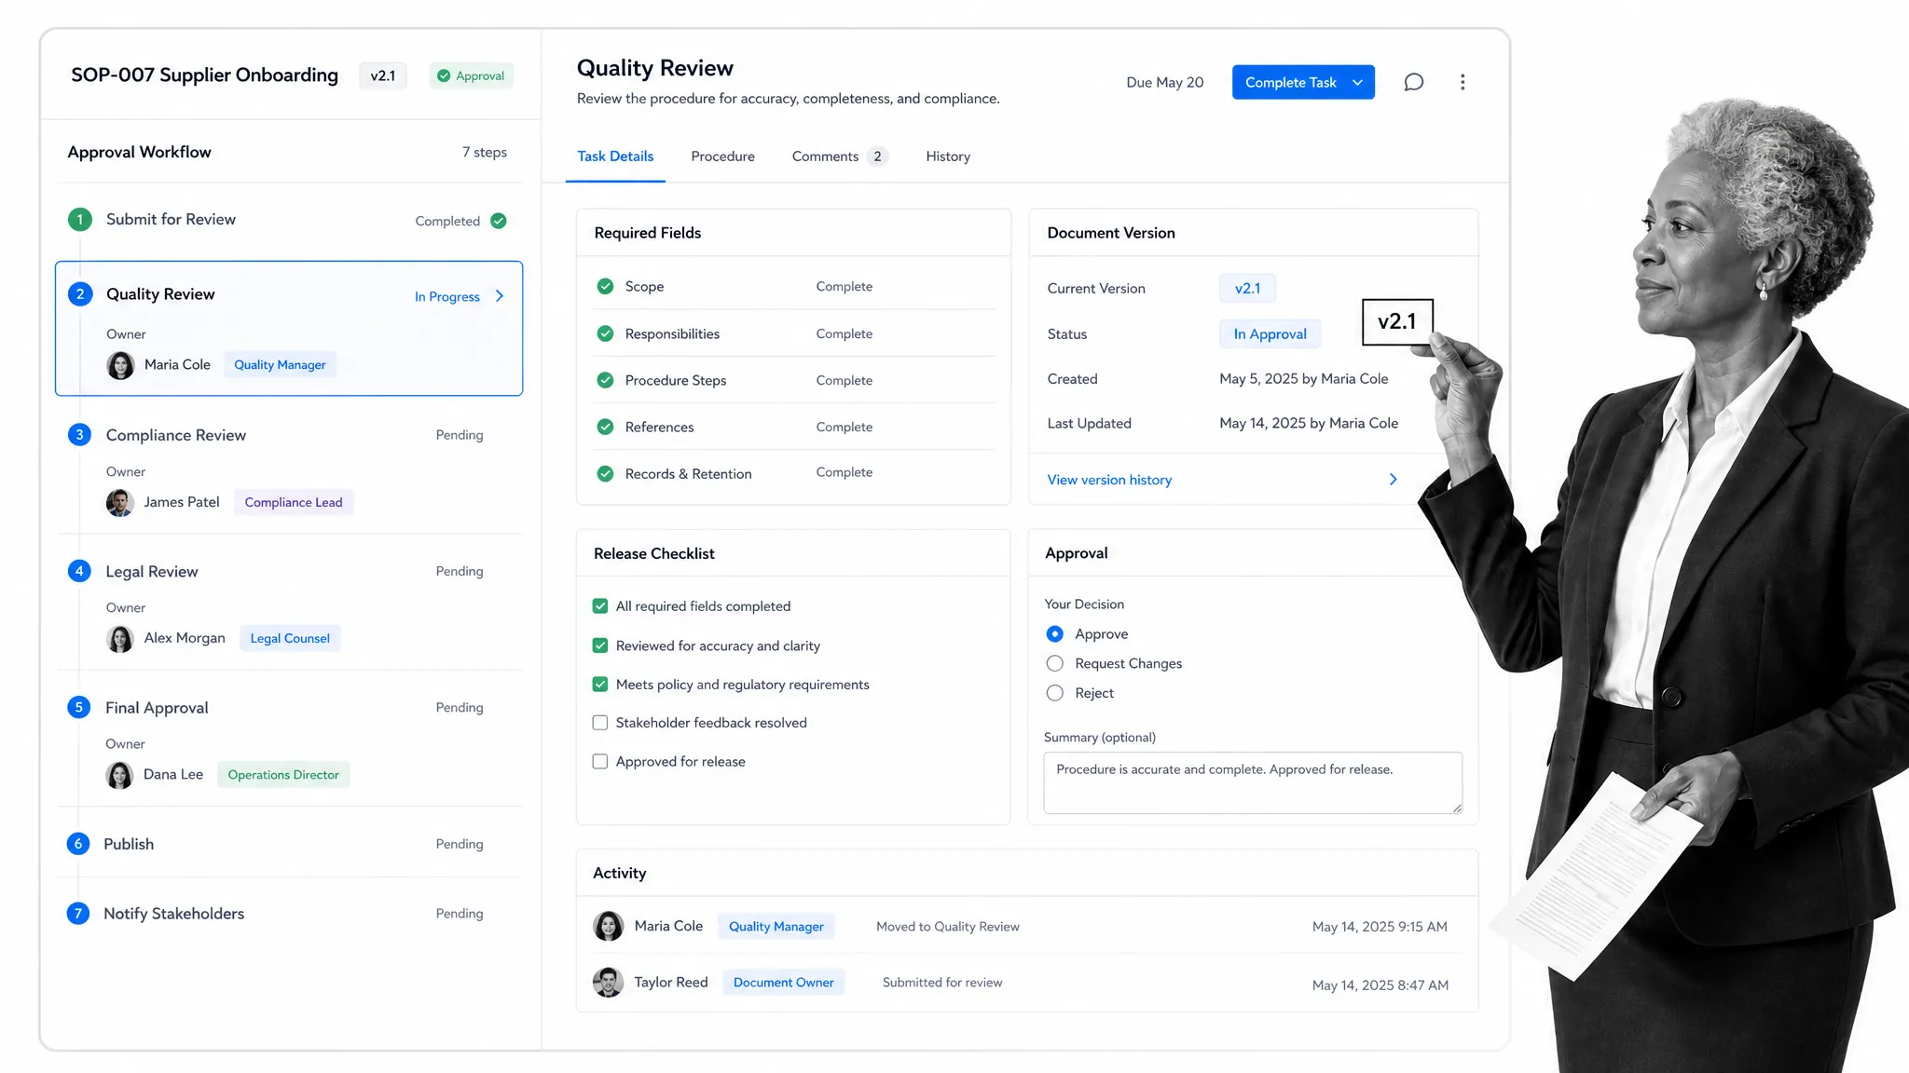The image size is (1909, 1073).
Task: Select the Reject radio option
Action: coord(1054,693)
